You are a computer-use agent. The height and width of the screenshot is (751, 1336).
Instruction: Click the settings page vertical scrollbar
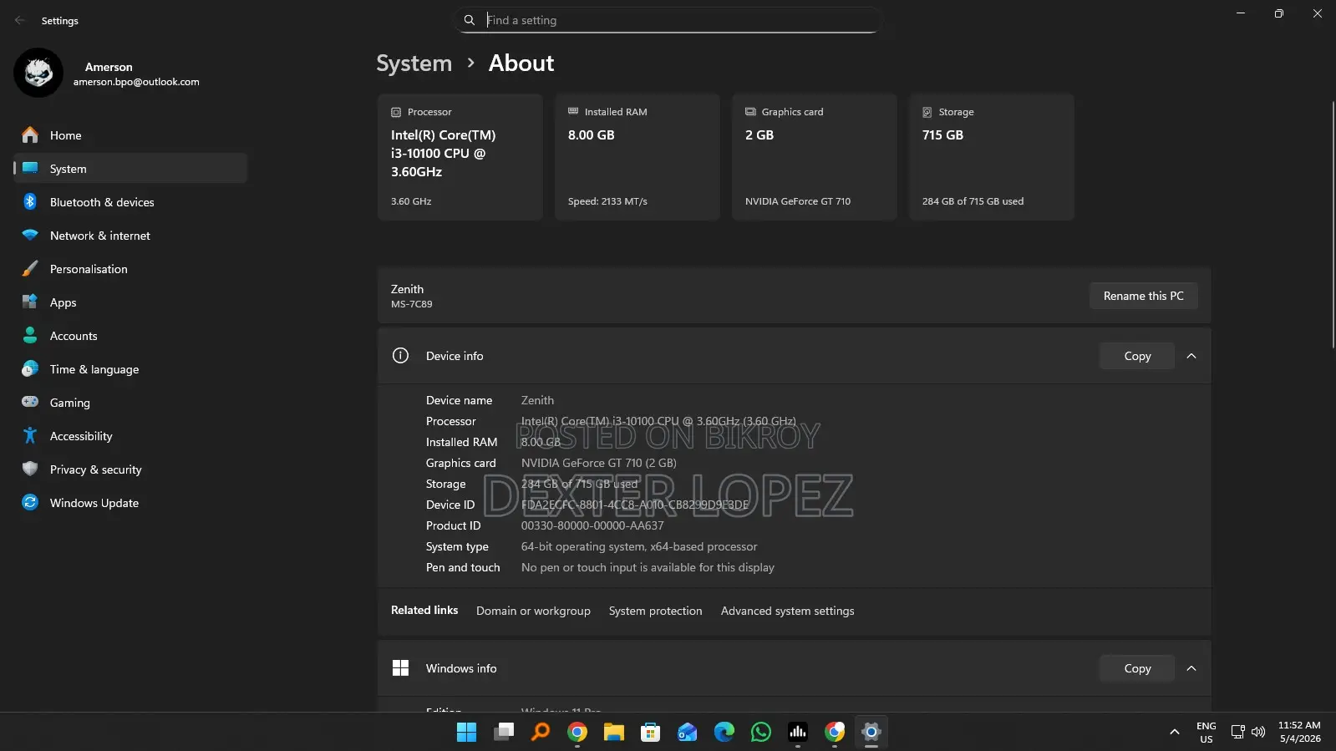tap(1332, 224)
